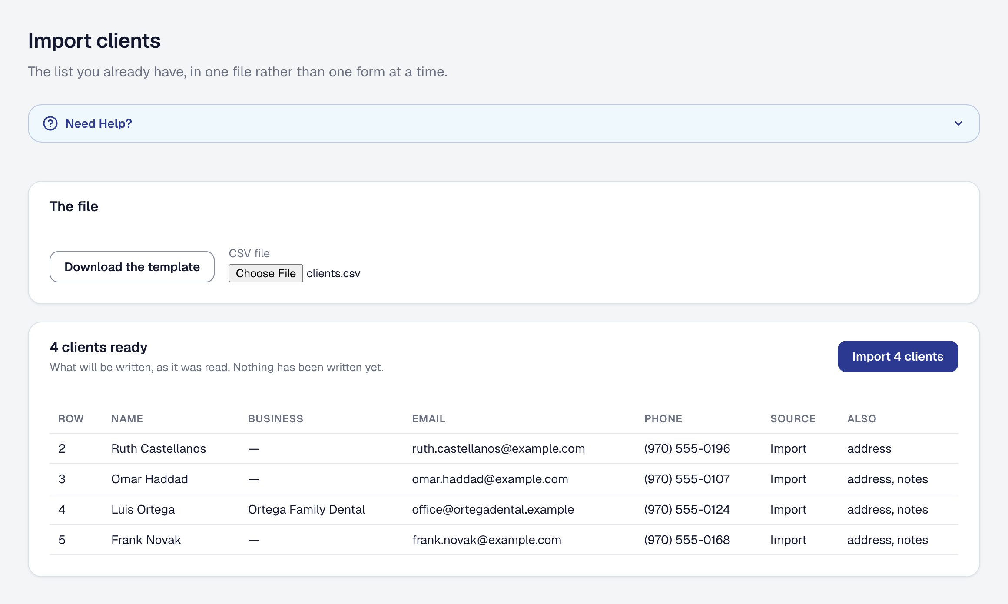
Task: Click Import 4 clients button
Action: [898, 356]
